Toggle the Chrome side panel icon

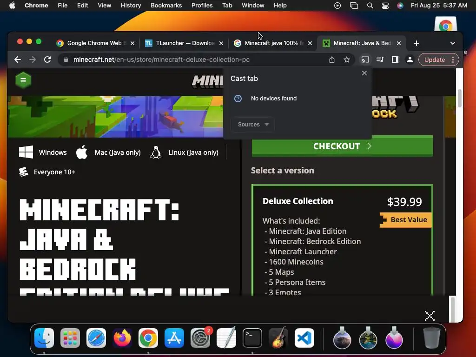[395, 59]
